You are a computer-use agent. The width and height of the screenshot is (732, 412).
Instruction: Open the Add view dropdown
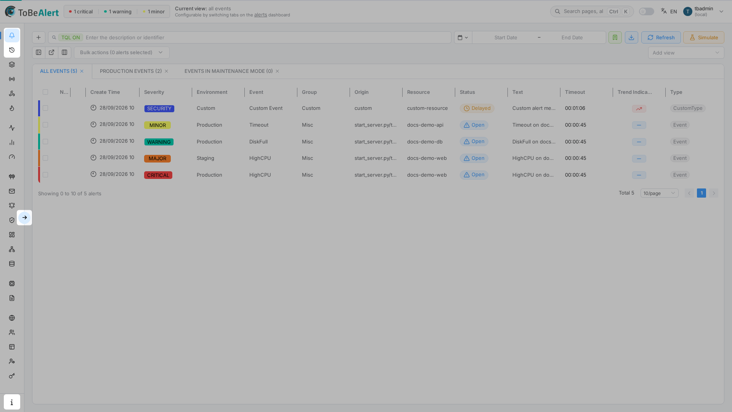point(686,53)
